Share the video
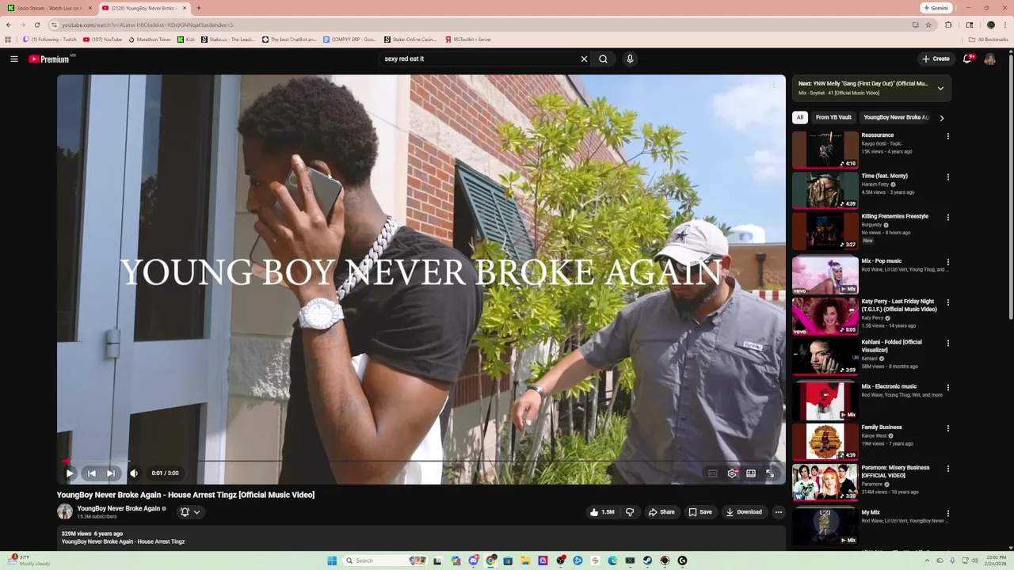Screen dimensions: 1014x570 (661, 512)
